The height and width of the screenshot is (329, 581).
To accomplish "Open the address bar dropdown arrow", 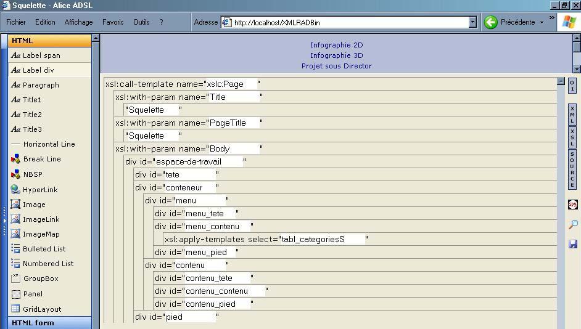I will (472, 22).
